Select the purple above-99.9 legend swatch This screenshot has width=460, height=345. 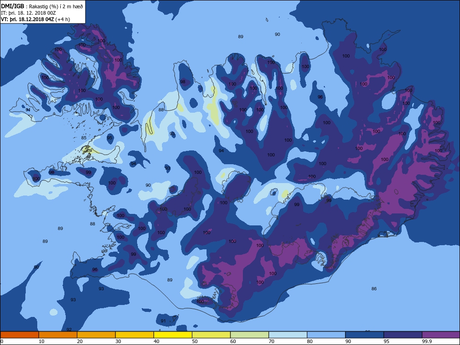tap(441, 335)
